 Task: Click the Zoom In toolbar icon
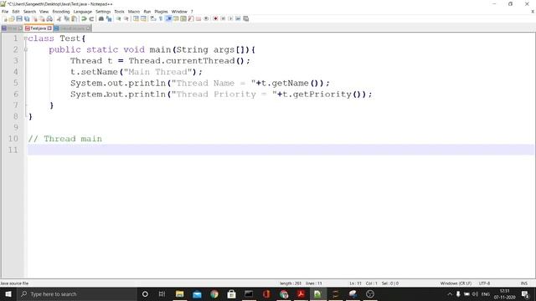(x=118, y=18)
